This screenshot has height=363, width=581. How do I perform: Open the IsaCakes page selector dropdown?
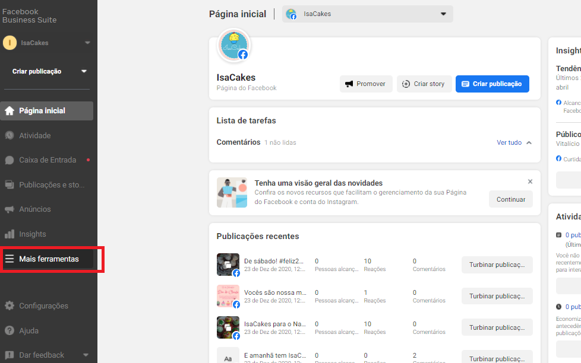[367, 14]
